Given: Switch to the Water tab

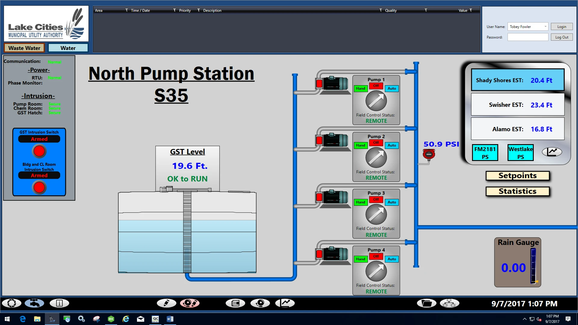Looking at the screenshot, I should point(68,48).
